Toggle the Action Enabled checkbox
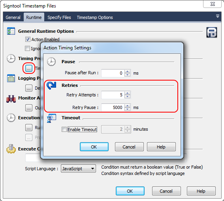 28,39
